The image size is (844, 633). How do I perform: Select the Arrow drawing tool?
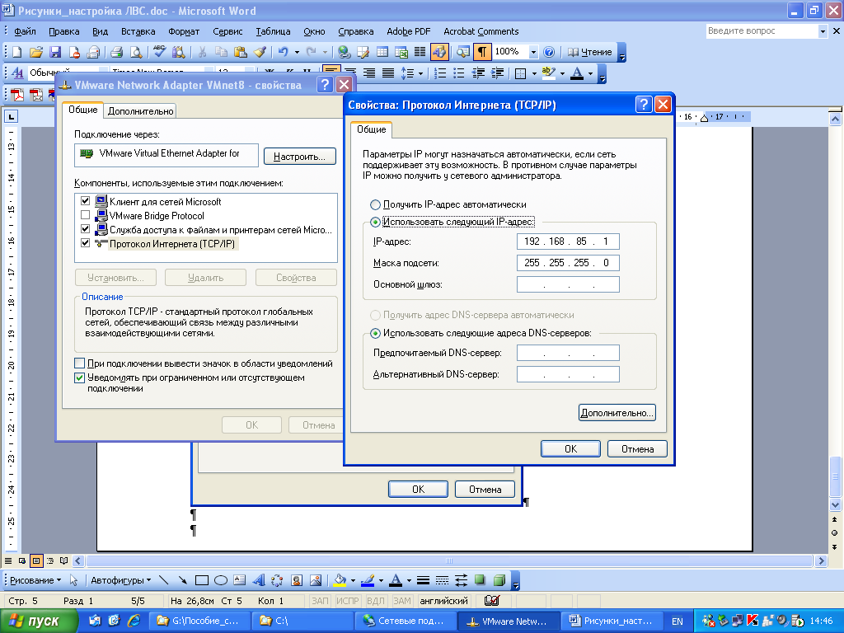(x=182, y=580)
